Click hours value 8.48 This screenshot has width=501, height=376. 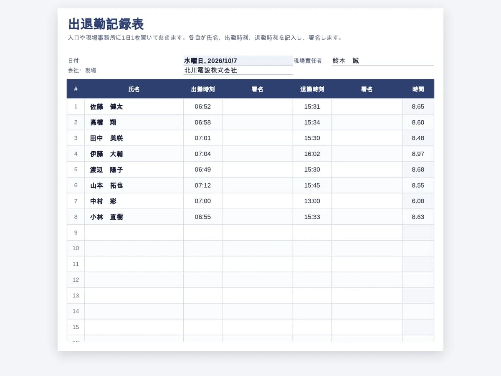tap(418, 138)
